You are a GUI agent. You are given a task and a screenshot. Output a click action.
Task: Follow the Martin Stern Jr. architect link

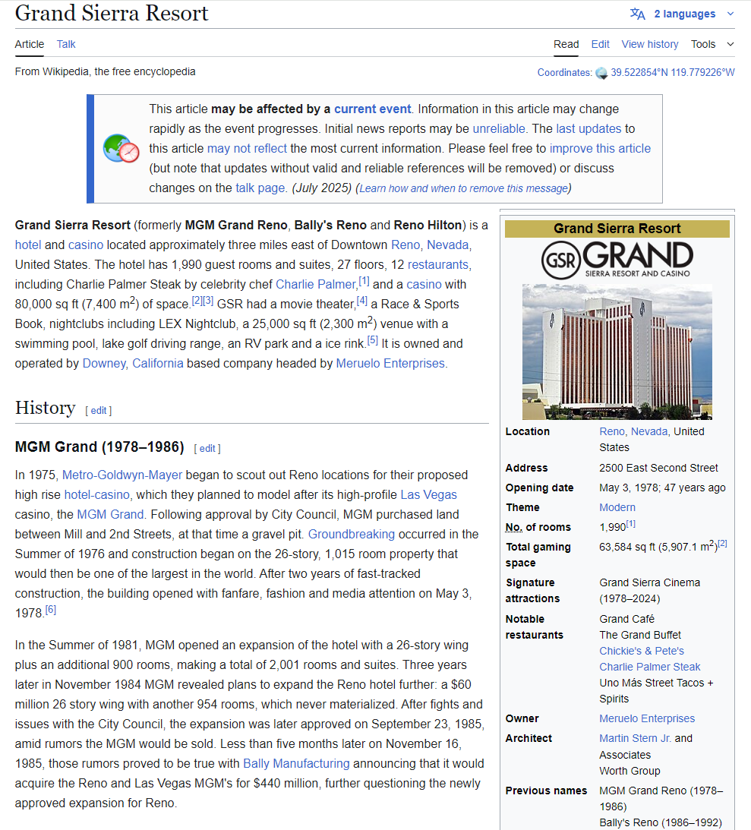[635, 738]
